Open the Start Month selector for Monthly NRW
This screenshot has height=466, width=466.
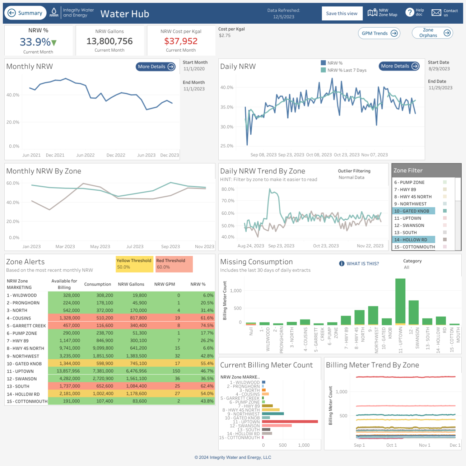point(194,69)
